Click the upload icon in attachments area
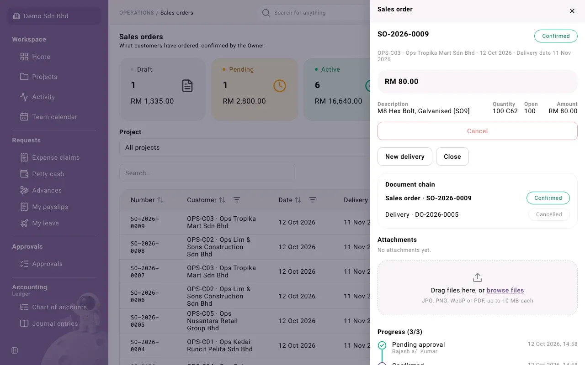585x365 pixels. click(x=477, y=277)
